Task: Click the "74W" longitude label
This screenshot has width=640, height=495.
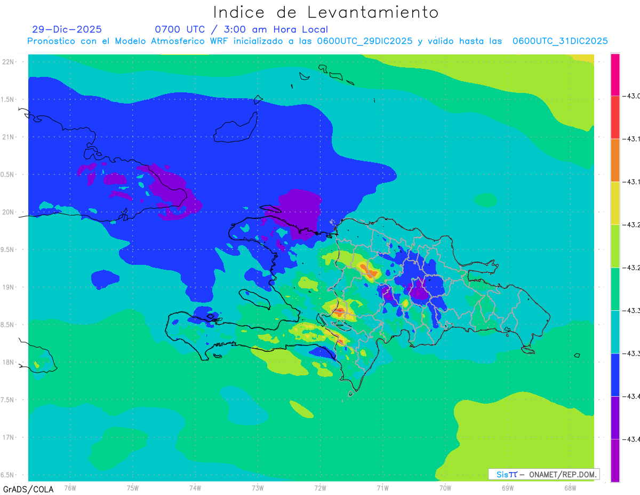Action: pos(195,488)
